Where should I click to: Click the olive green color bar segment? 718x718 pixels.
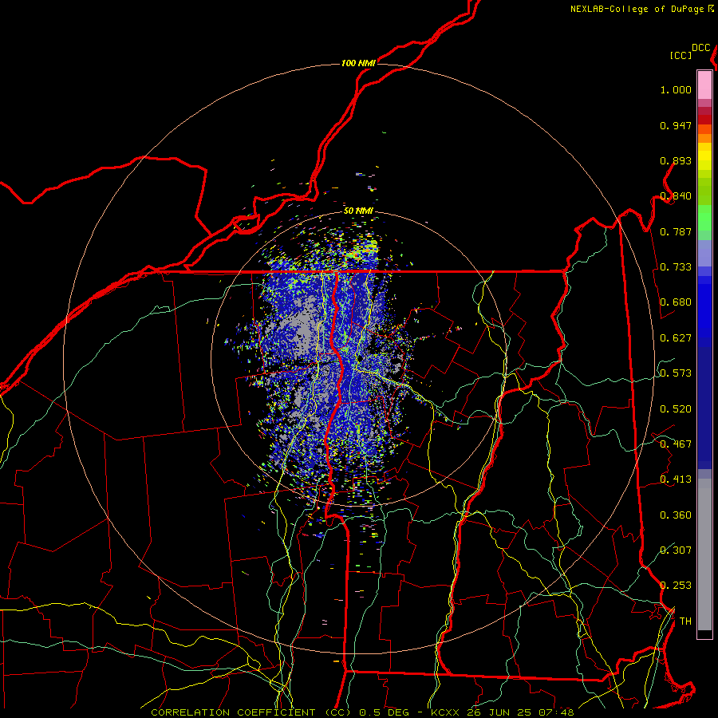pyautogui.click(x=704, y=191)
